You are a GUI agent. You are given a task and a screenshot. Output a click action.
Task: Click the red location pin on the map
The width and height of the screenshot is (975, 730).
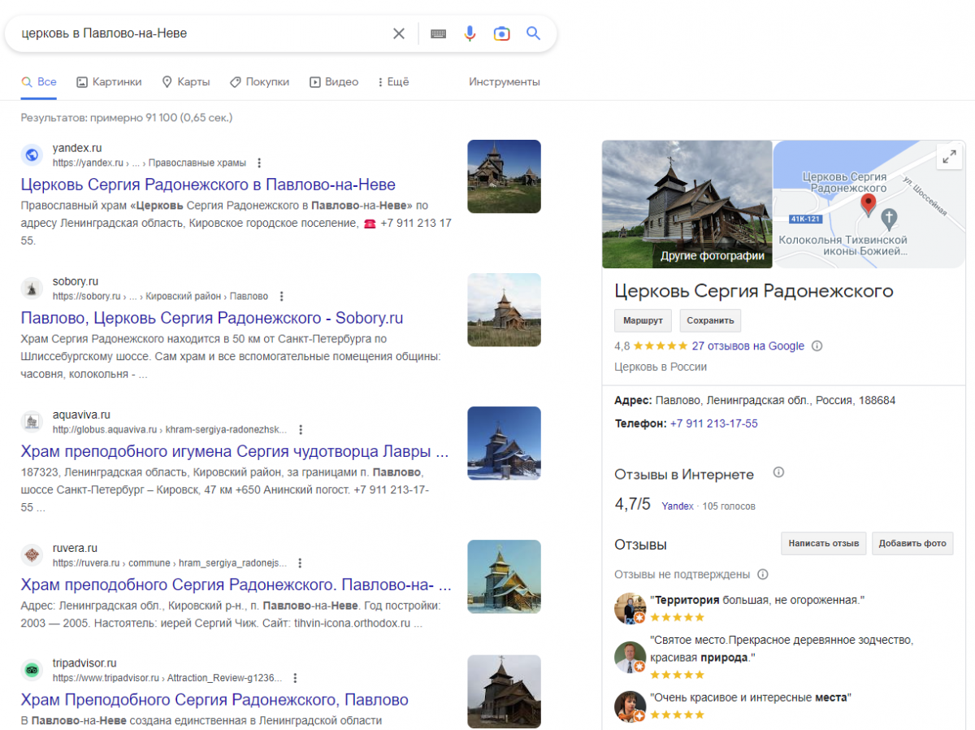(x=868, y=204)
